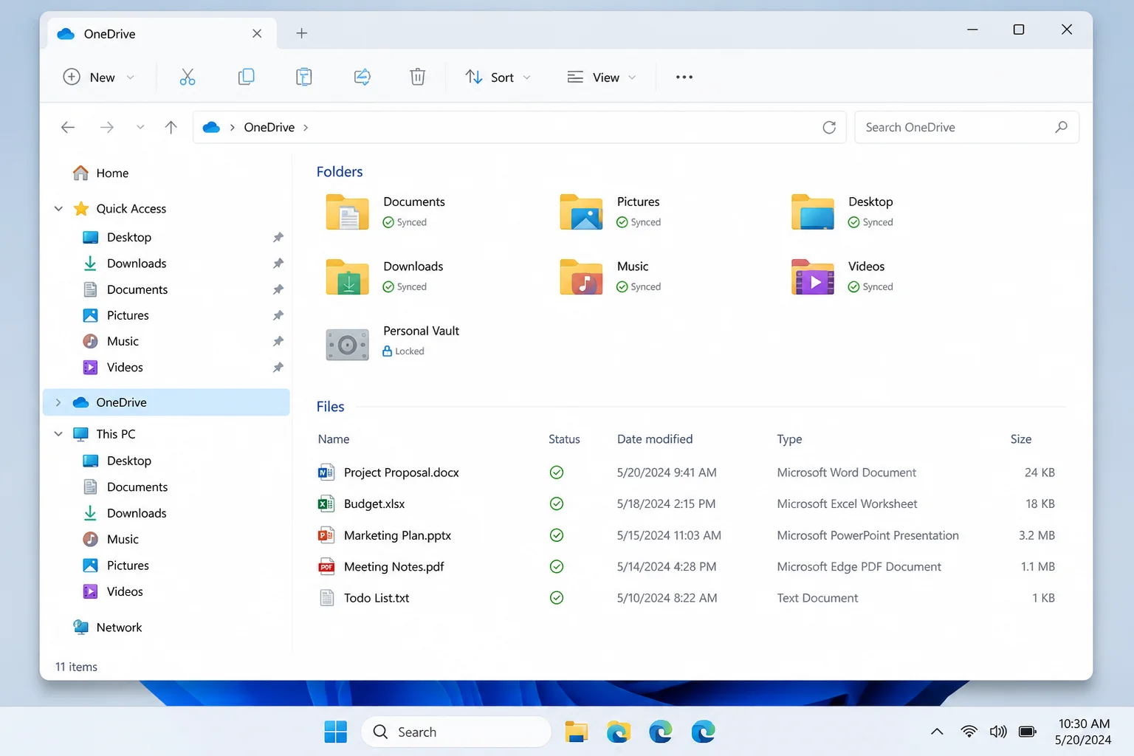Open the Videos folder in Folders section

[x=813, y=277]
